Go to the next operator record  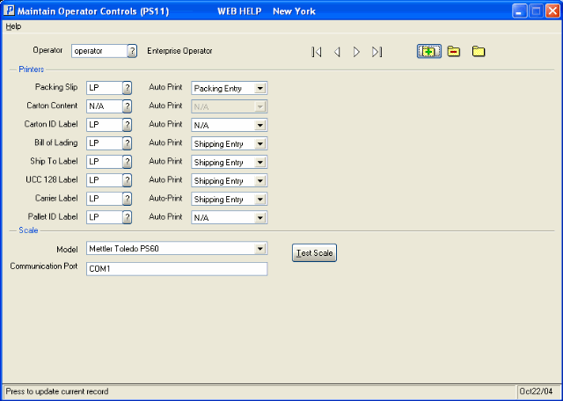coord(356,52)
